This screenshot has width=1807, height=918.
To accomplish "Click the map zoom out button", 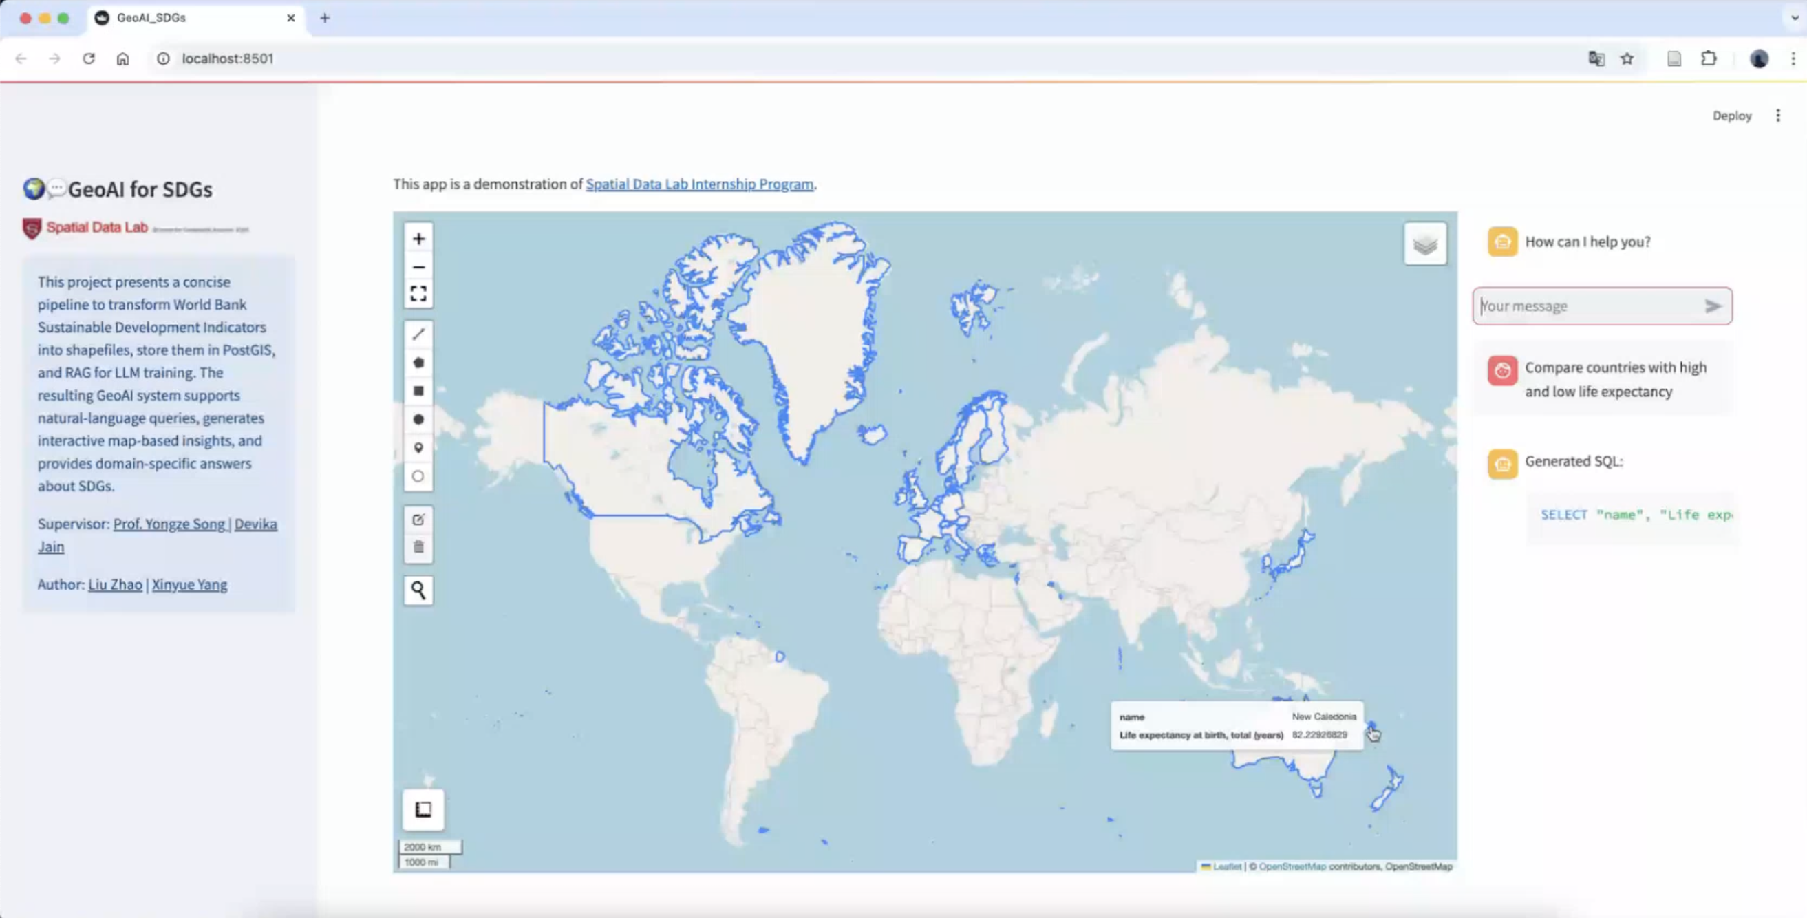I will (418, 267).
